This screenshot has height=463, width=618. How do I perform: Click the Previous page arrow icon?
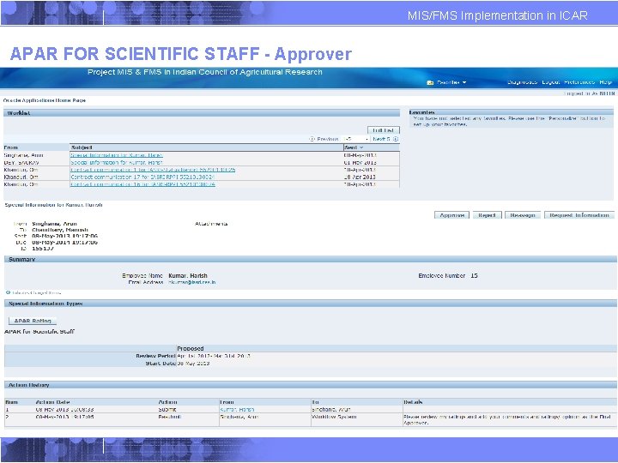pyautogui.click(x=312, y=139)
